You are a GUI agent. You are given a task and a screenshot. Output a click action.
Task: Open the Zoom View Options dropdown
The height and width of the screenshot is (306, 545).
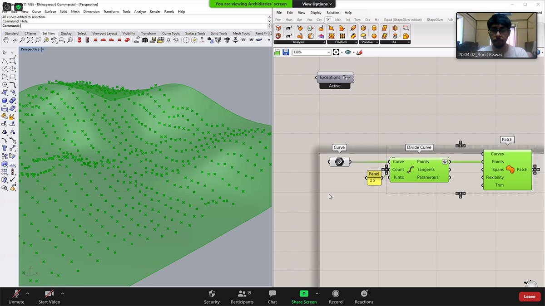point(317,4)
